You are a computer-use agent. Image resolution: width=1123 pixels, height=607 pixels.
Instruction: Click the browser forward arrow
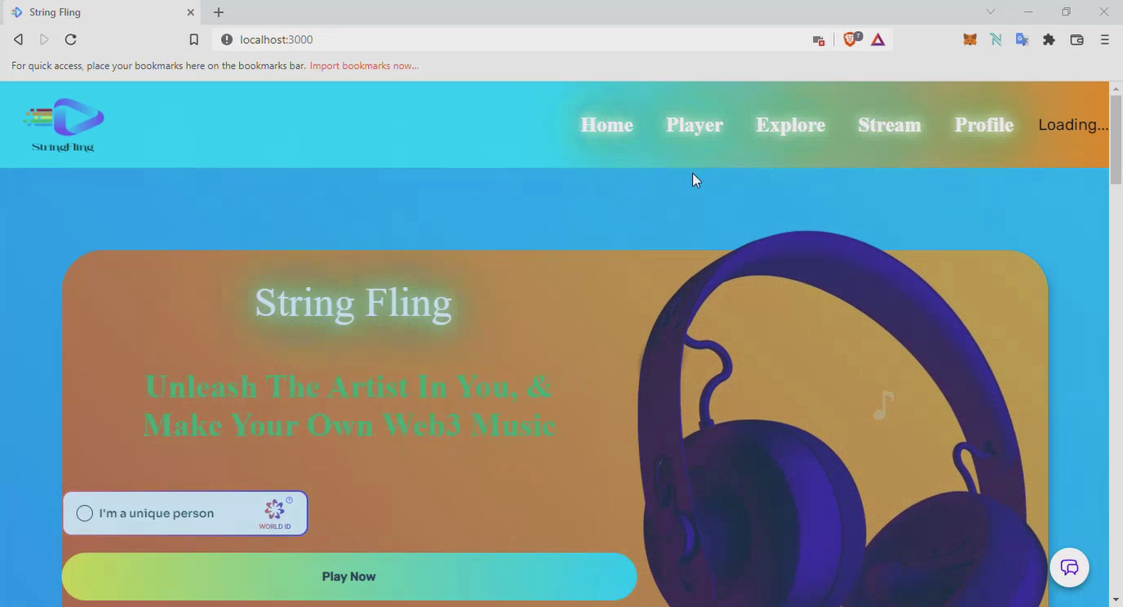44,39
